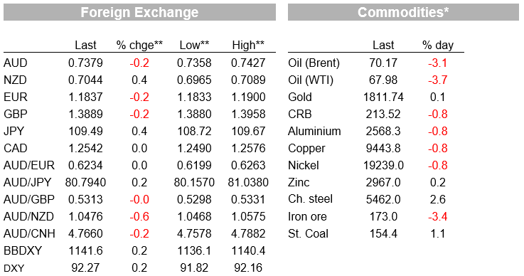524x276 pixels.
Task: Click the Ch. steel percent day 2.6
Action: point(438,199)
